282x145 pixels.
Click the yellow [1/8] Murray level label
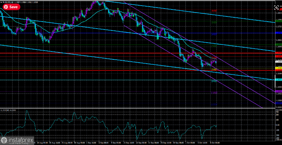214,70
